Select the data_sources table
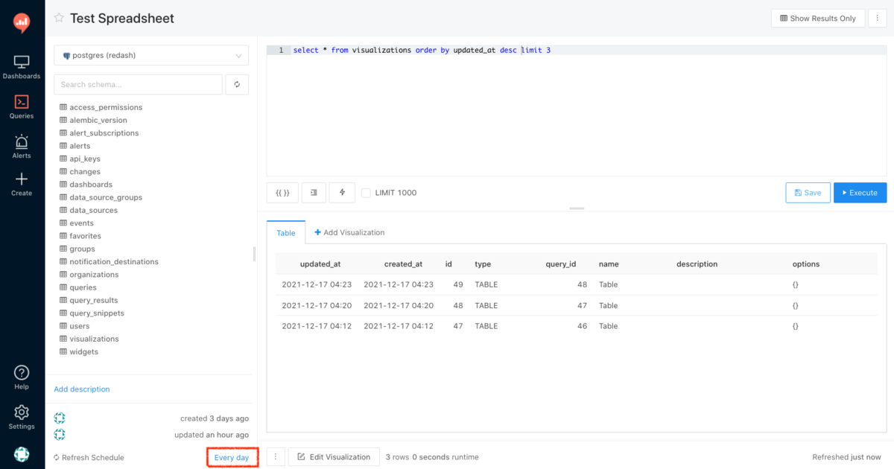 click(x=93, y=210)
